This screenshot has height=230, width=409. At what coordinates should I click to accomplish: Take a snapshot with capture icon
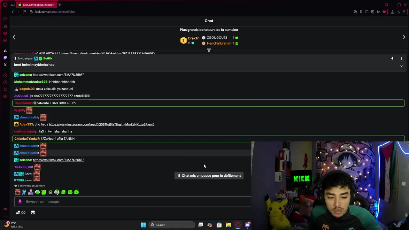point(367,12)
